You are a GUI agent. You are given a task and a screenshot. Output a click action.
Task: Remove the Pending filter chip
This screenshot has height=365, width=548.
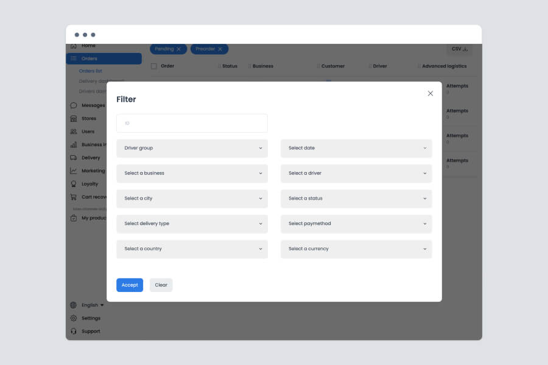[x=178, y=49]
